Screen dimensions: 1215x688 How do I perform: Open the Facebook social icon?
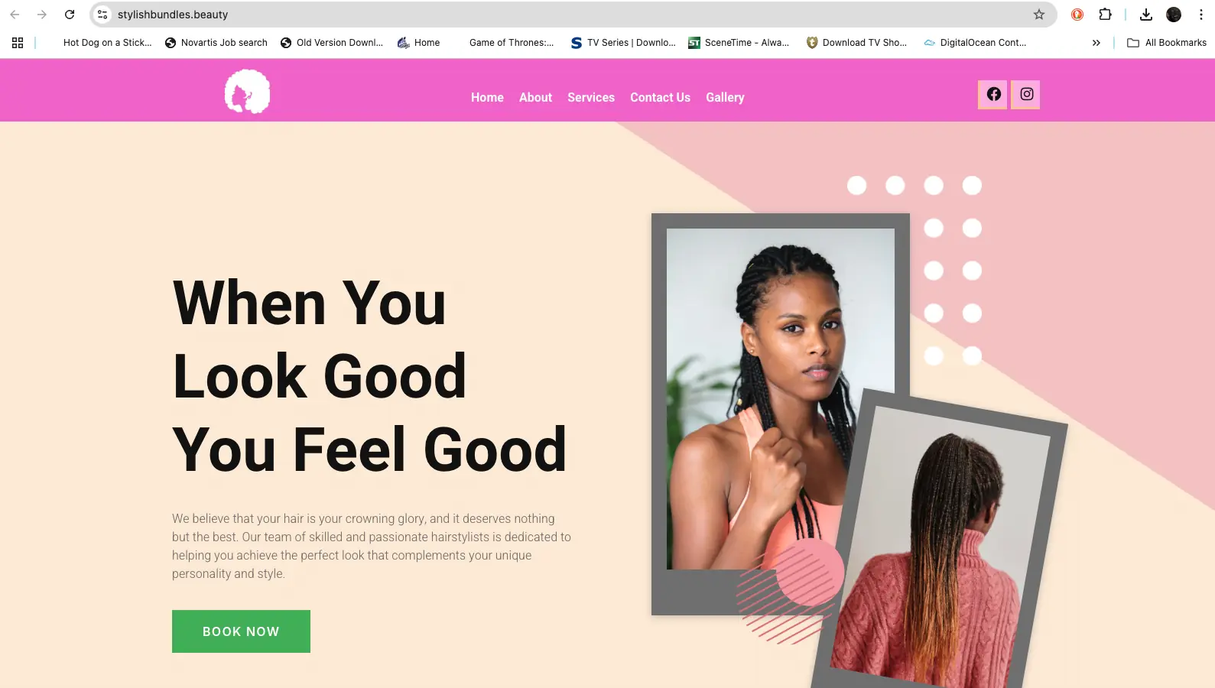click(x=992, y=95)
